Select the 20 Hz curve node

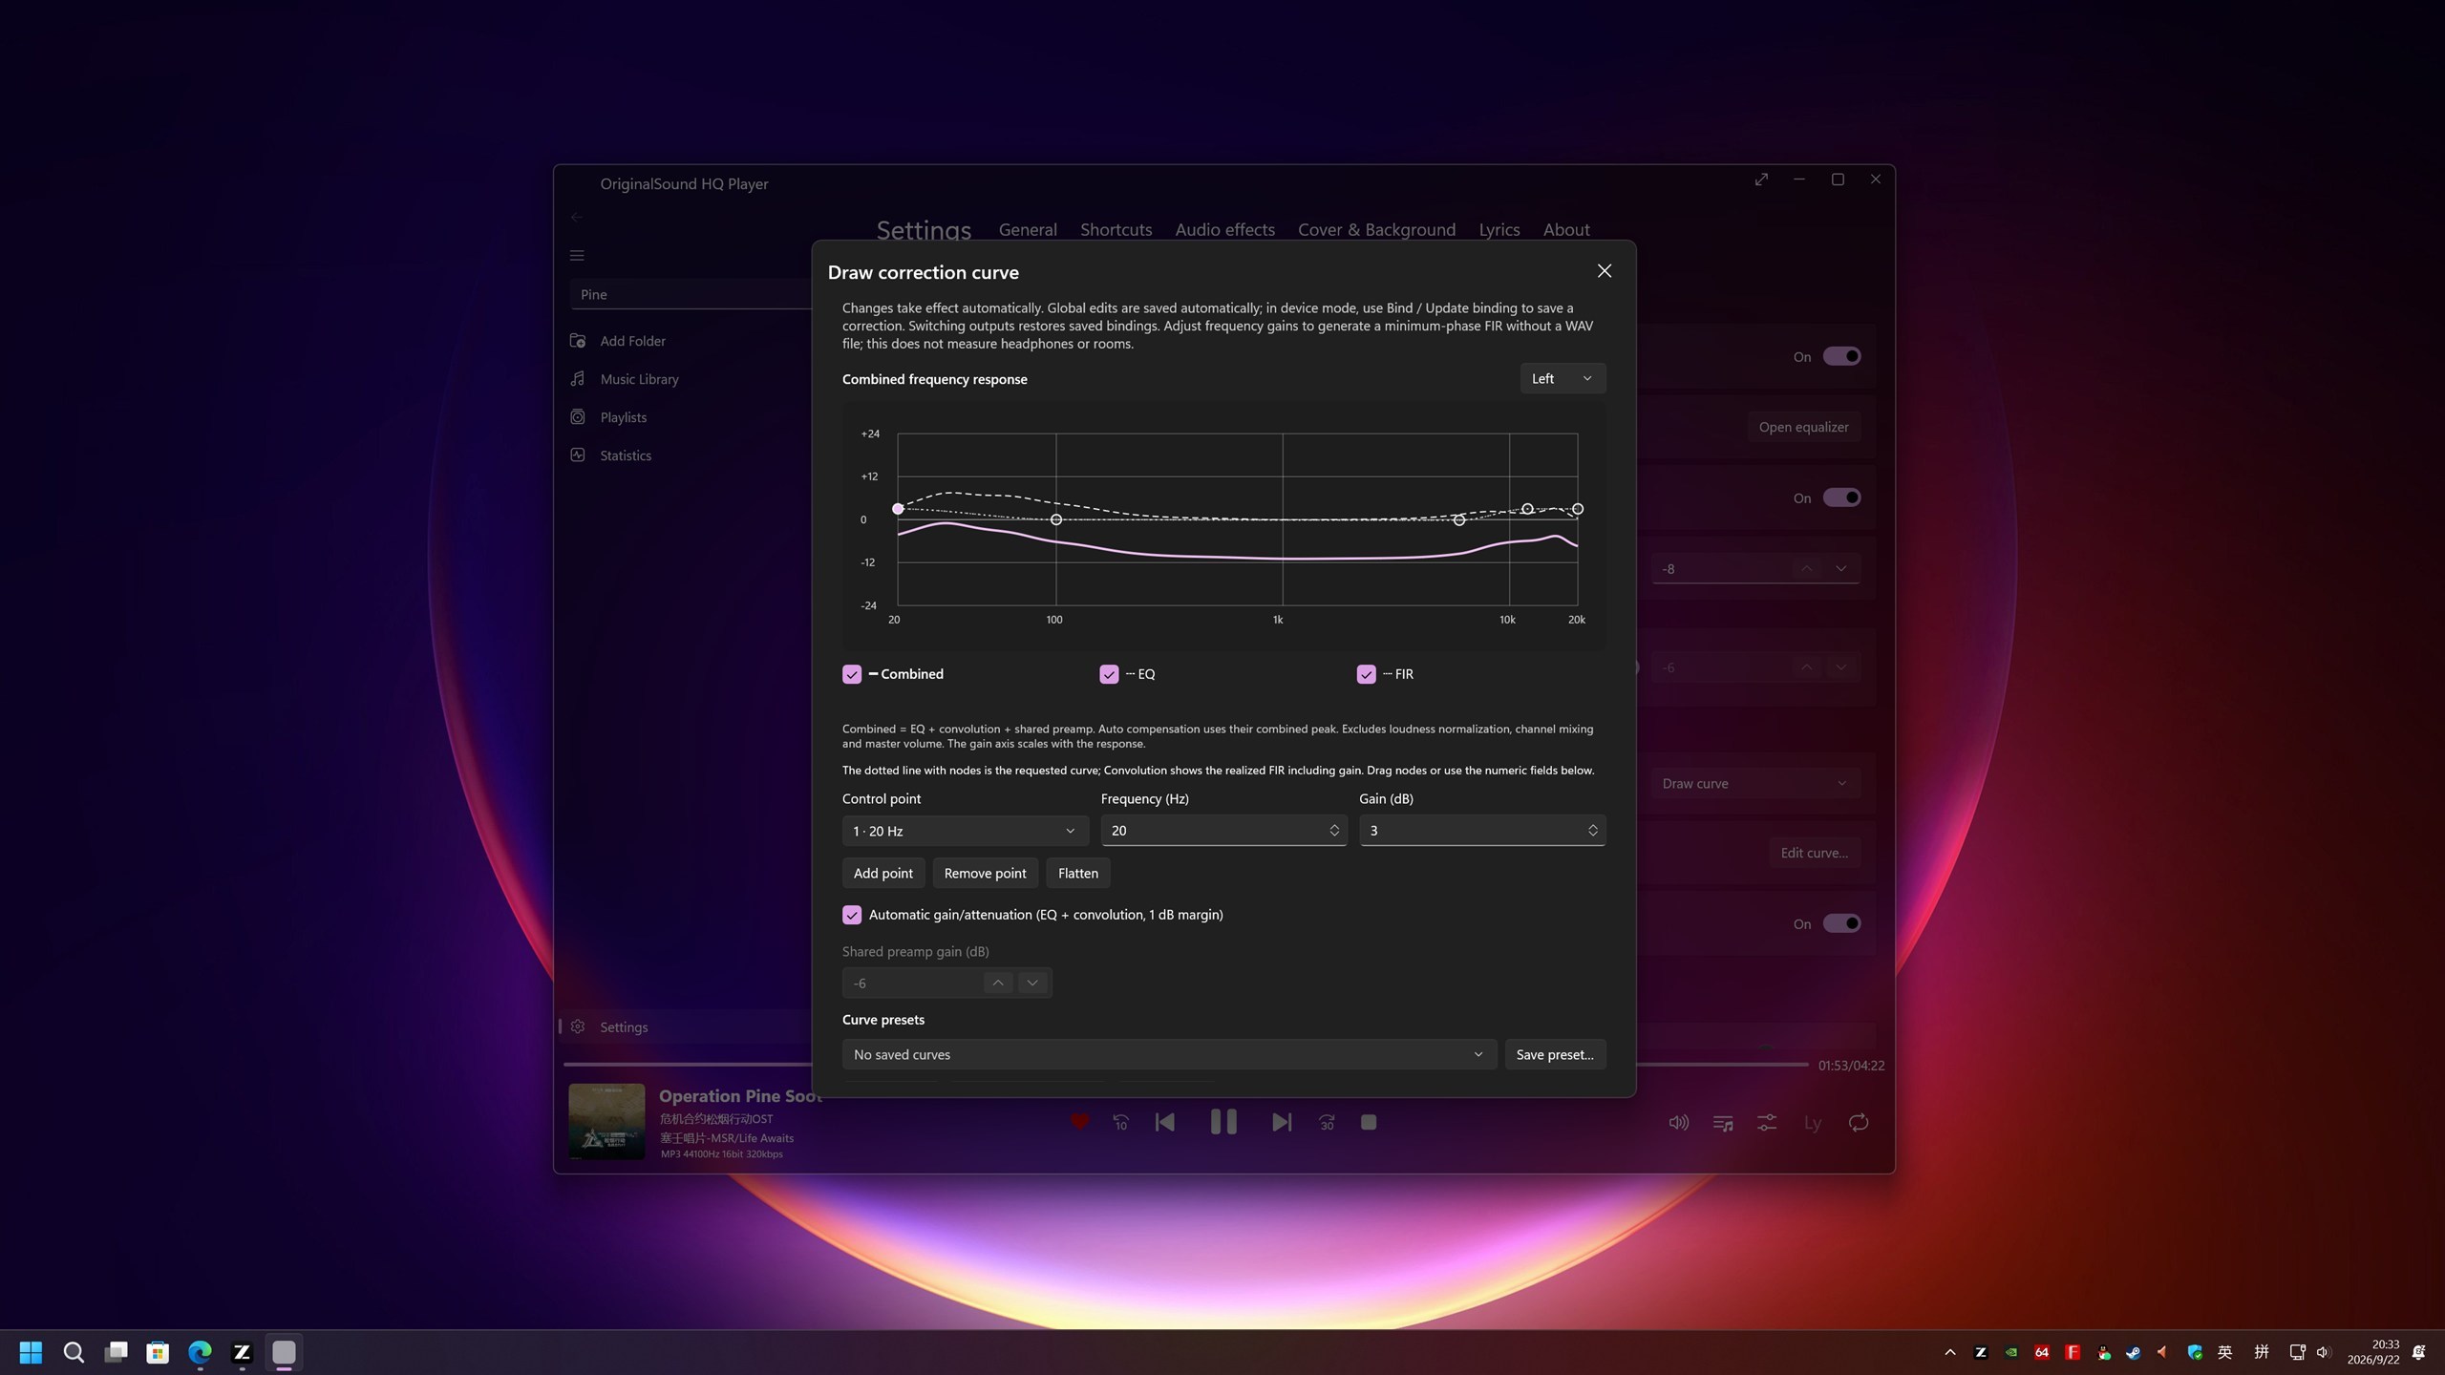pos(898,509)
